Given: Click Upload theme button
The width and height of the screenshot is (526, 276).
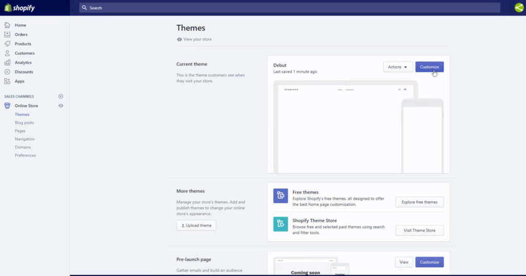Looking at the screenshot, I should [x=196, y=225].
